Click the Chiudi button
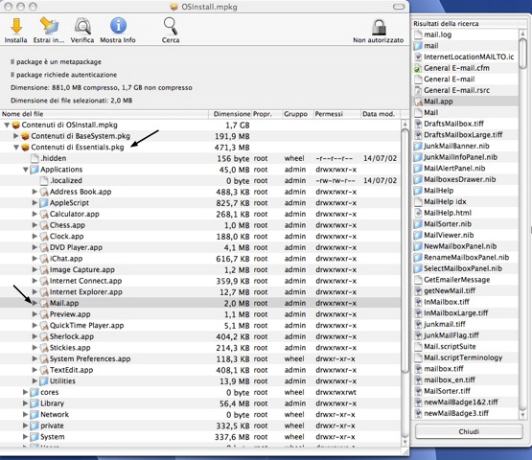Screen dimensions: 532x460 (469, 431)
